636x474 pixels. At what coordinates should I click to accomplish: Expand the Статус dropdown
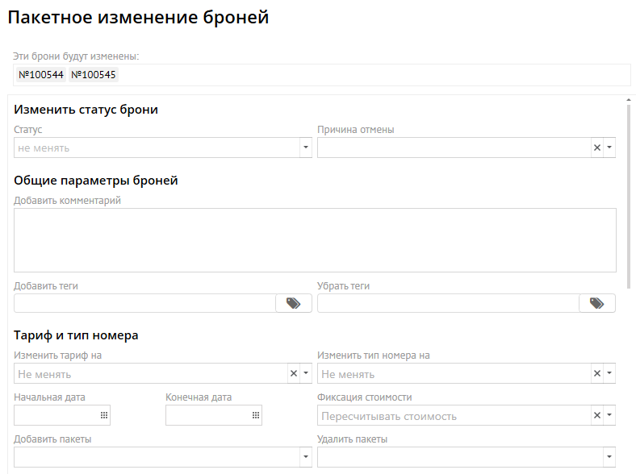tap(305, 148)
